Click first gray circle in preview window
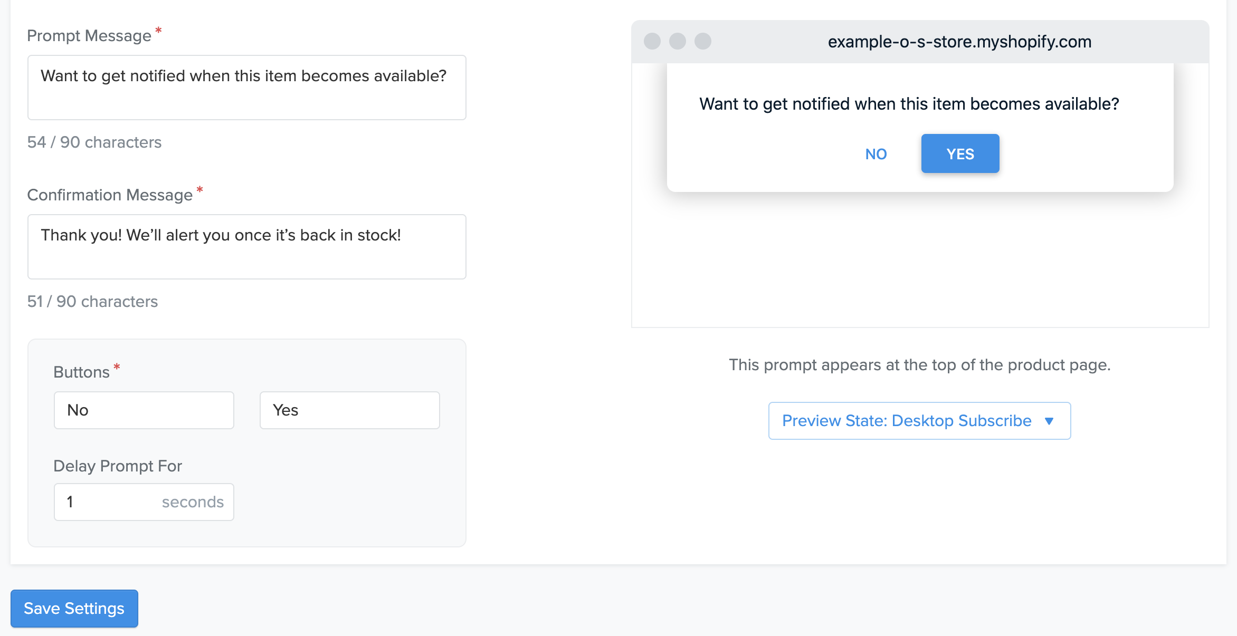The height and width of the screenshot is (636, 1237). (x=652, y=41)
